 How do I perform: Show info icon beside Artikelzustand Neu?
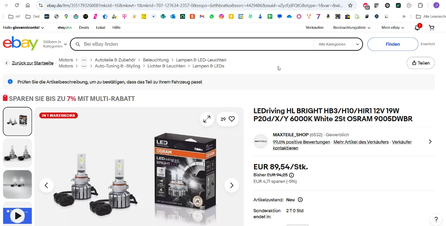click(300, 200)
